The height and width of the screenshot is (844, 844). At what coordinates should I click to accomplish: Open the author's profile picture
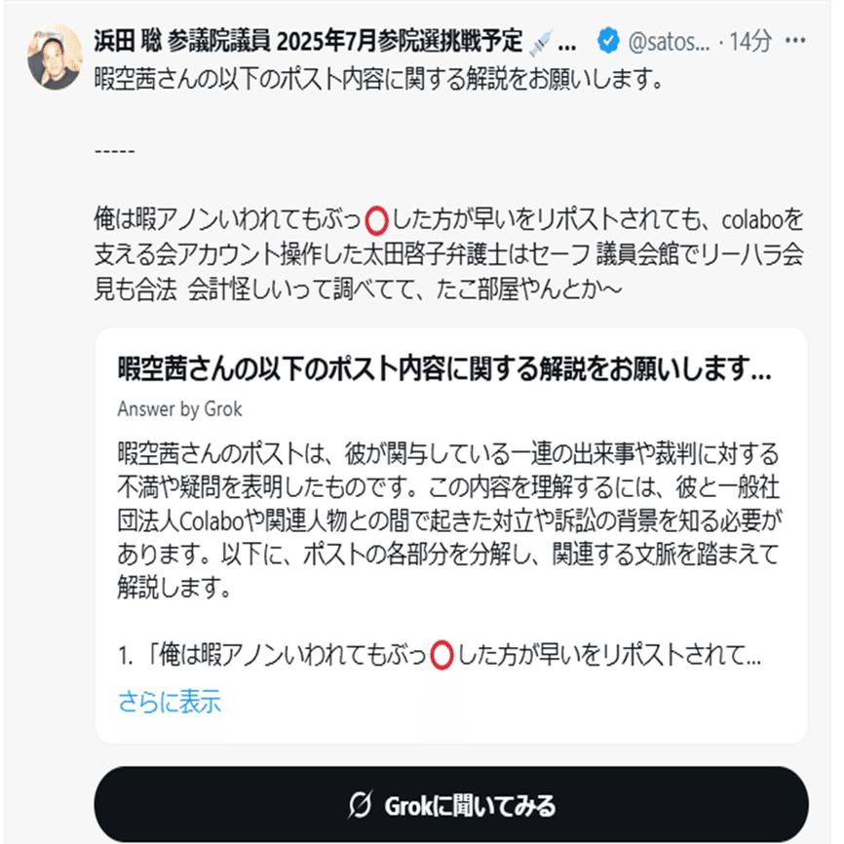pos(55,56)
